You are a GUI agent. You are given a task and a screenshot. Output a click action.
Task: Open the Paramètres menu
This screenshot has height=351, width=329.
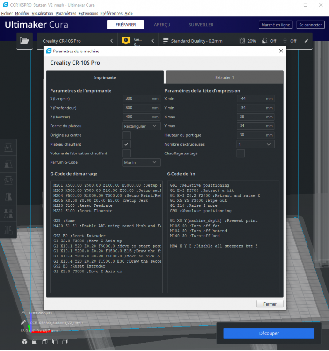tap(66, 13)
